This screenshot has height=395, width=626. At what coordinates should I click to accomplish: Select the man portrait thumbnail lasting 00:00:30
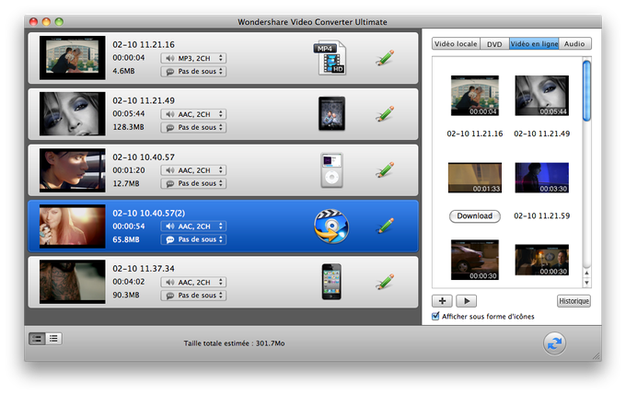click(x=541, y=260)
